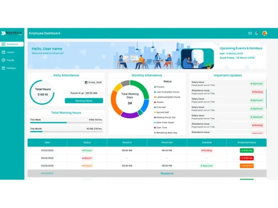This screenshot has width=278, height=208.
Task: Open the mail inbox icon in header
Action: pos(250,33)
